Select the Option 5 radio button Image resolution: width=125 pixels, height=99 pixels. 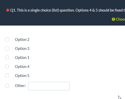point(7,75)
